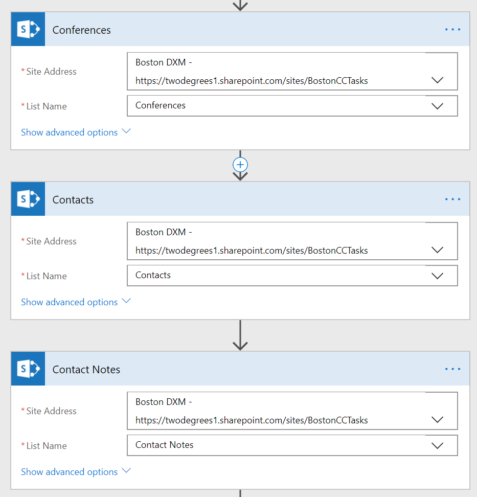Click the SharePoint icon on the Conferences action

pyautogui.click(x=28, y=29)
